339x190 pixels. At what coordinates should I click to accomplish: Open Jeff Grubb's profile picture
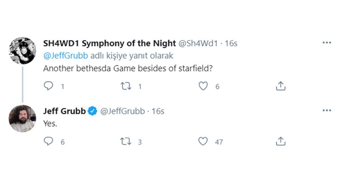(23, 119)
